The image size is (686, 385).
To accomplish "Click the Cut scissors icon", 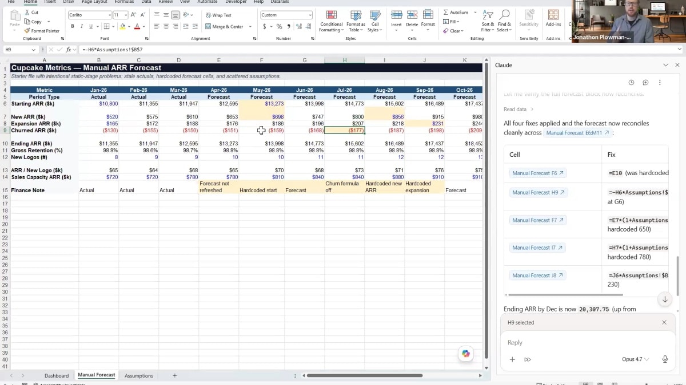I will pos(27,12).
